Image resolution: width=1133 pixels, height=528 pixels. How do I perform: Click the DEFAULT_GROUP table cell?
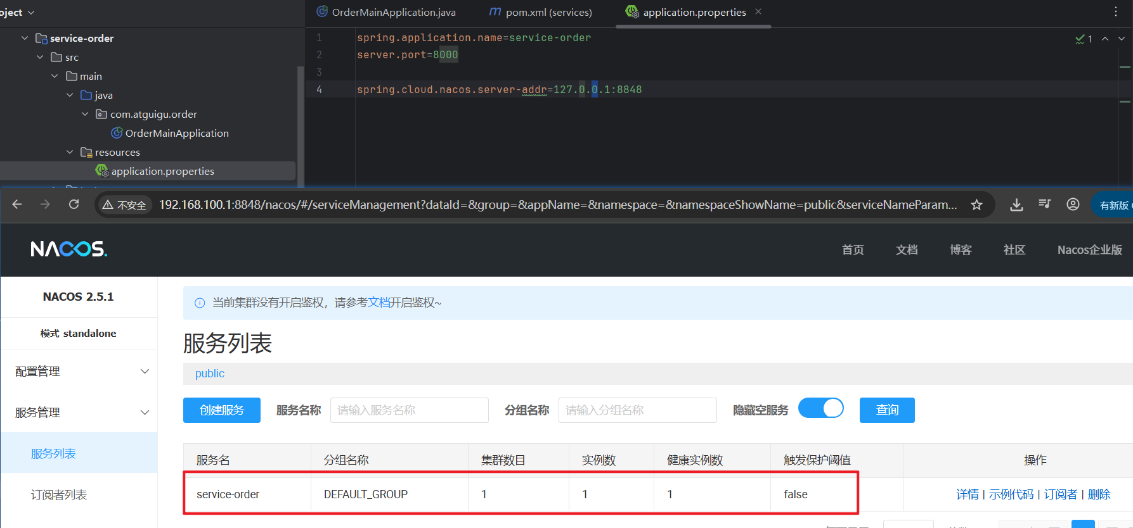pos(389,494)
